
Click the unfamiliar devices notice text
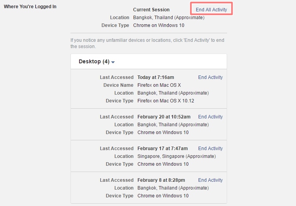click(x=147, y=43)
